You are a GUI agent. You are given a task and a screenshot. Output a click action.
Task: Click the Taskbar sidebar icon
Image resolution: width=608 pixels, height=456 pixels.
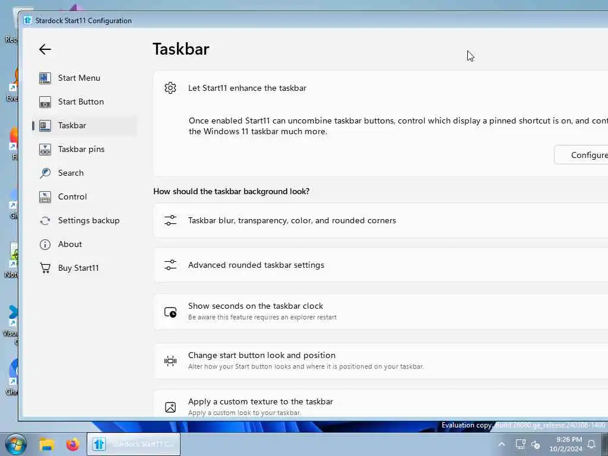pyautogui.click(x=45, y=126)
